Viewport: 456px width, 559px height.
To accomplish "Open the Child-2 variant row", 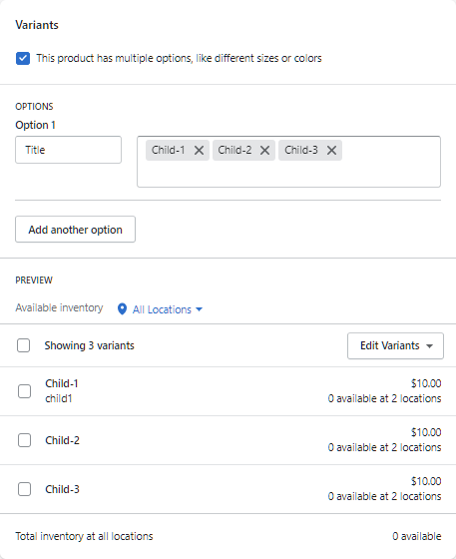I will point(228,440).
